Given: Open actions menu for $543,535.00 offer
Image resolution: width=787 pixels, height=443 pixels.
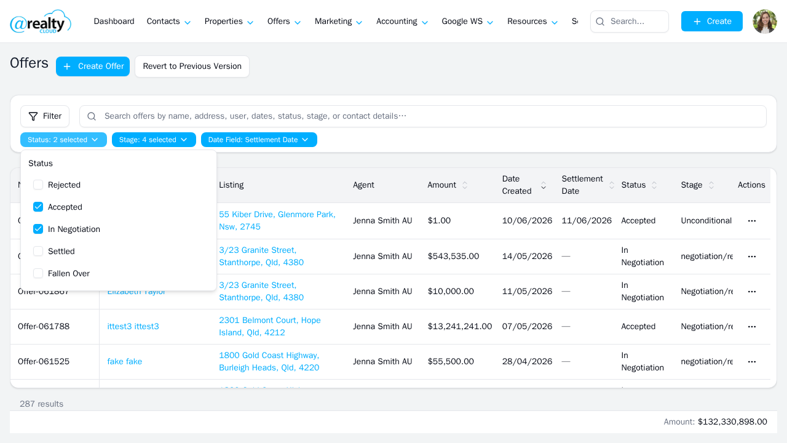Looking at the screenshot, I should 751,257.
